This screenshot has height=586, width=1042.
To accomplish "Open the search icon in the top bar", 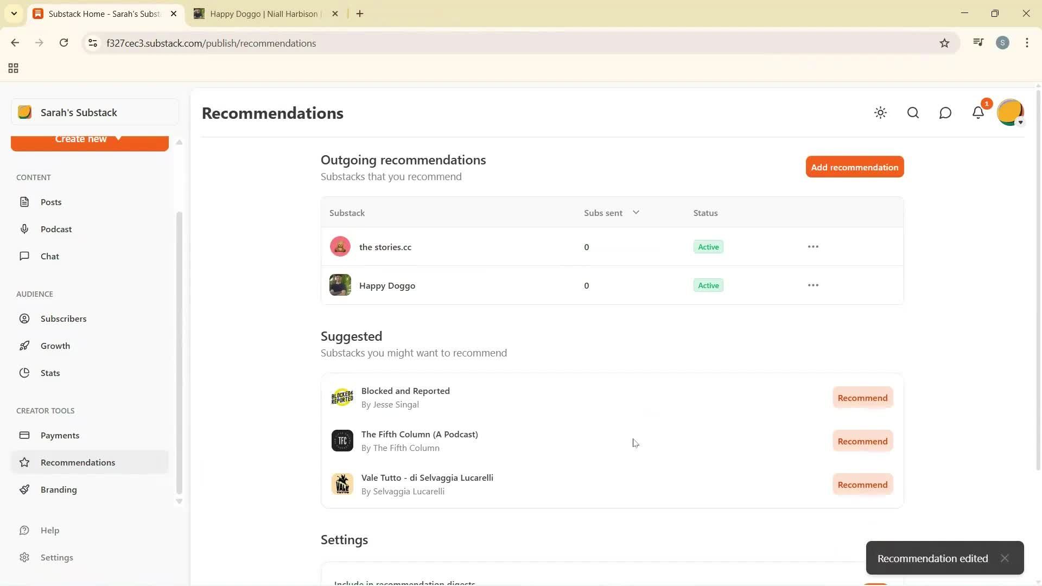I will [913, 112].
